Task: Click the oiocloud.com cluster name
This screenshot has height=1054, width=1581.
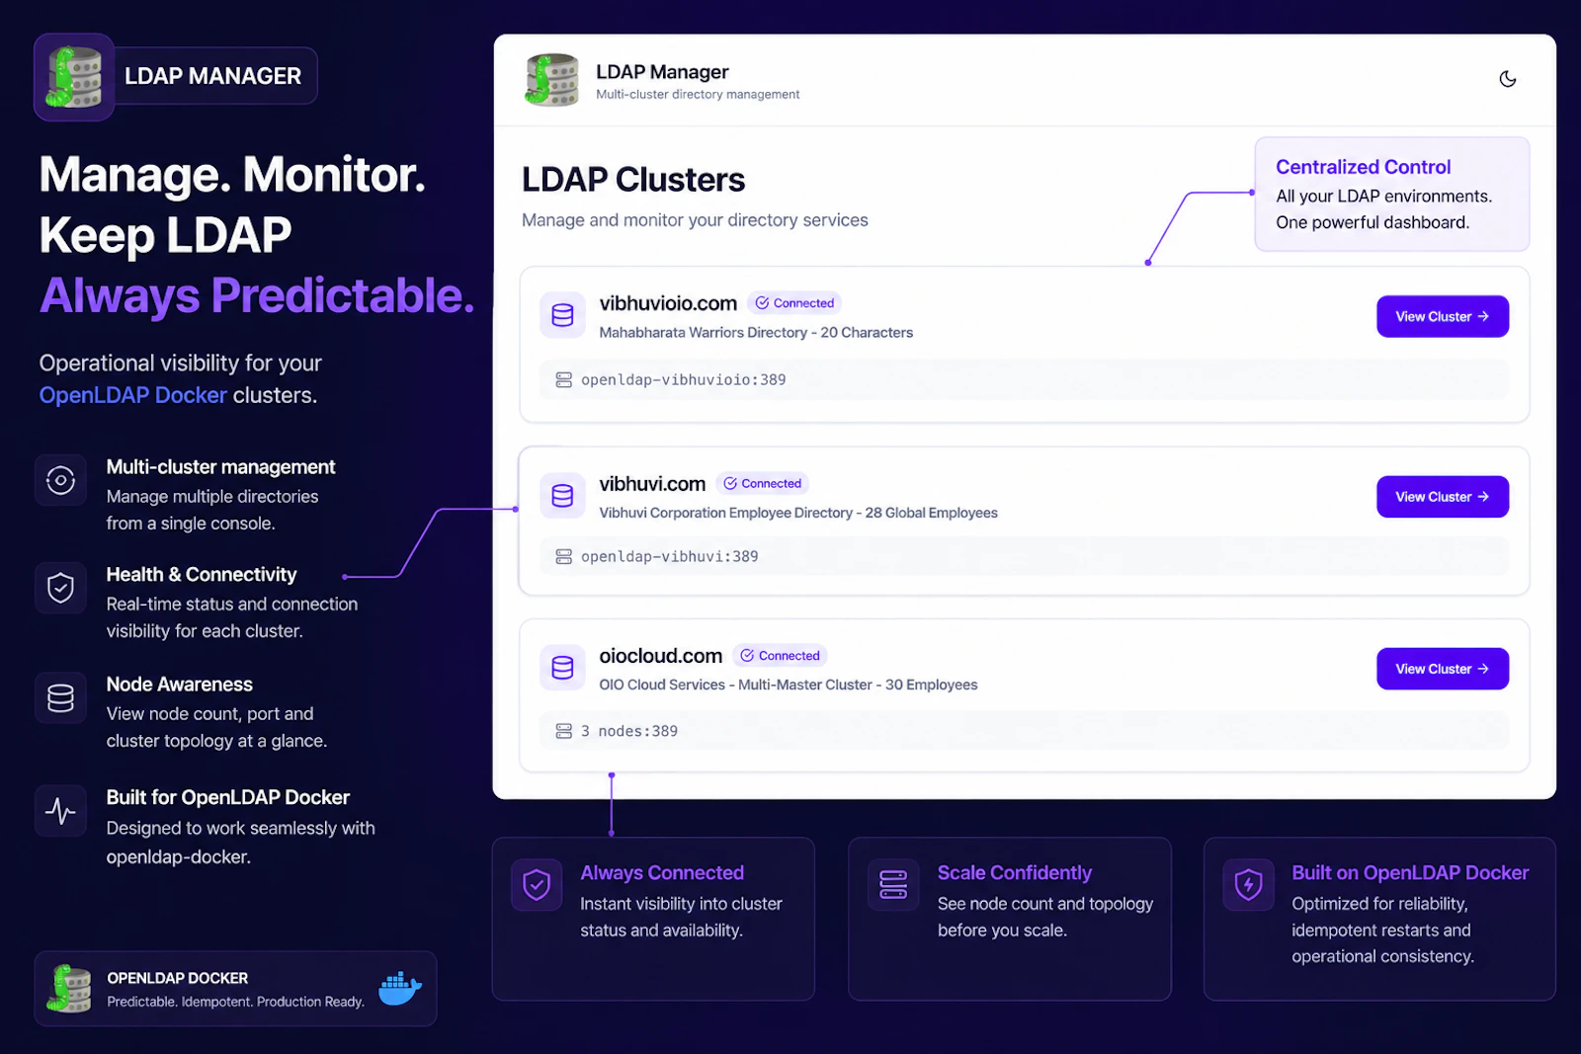Action: [660, 656]
